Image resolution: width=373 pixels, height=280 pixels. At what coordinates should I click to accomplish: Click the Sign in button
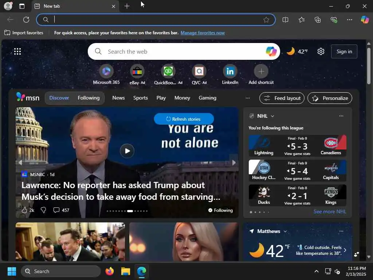344,51
